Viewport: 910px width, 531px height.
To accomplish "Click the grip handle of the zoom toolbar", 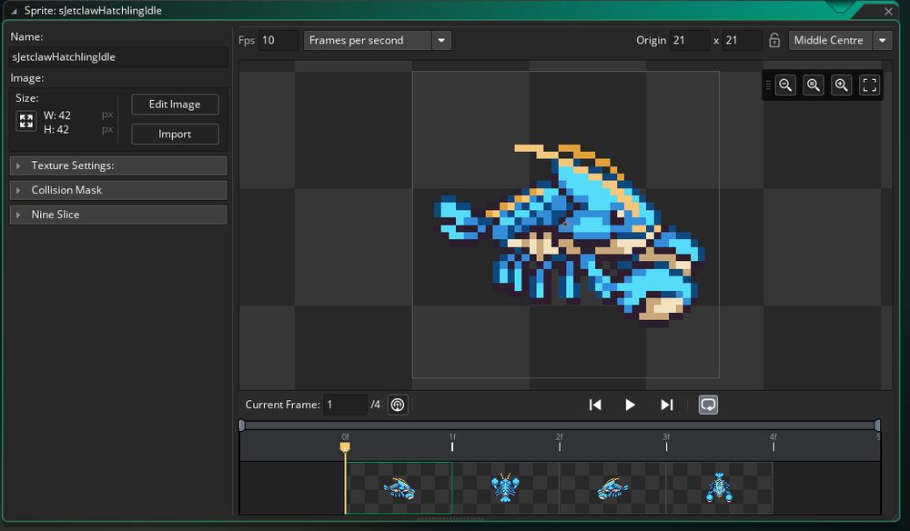I will pos(768,85).
